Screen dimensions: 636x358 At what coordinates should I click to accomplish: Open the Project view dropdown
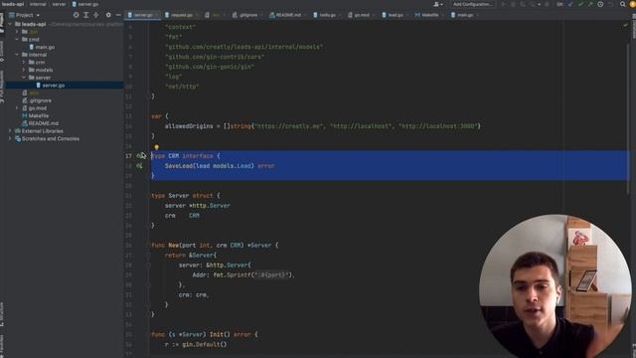pos(24,15)
